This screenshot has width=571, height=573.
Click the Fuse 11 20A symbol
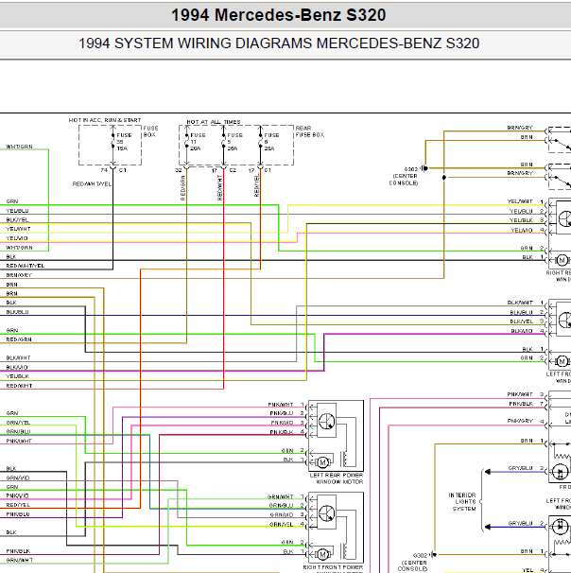tap(186, 141)
